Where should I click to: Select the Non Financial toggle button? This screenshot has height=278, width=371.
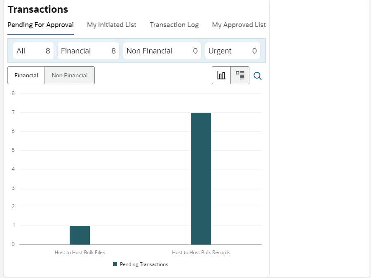[70, 75]
